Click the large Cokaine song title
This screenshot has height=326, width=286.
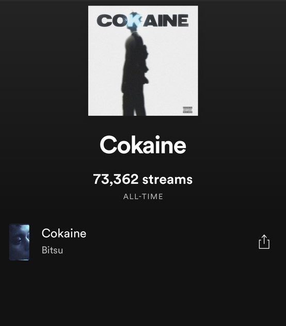tap(143, 145)
